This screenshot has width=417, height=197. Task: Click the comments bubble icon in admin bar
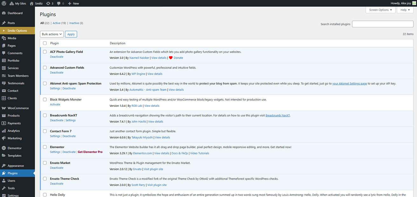pos(59,3)
